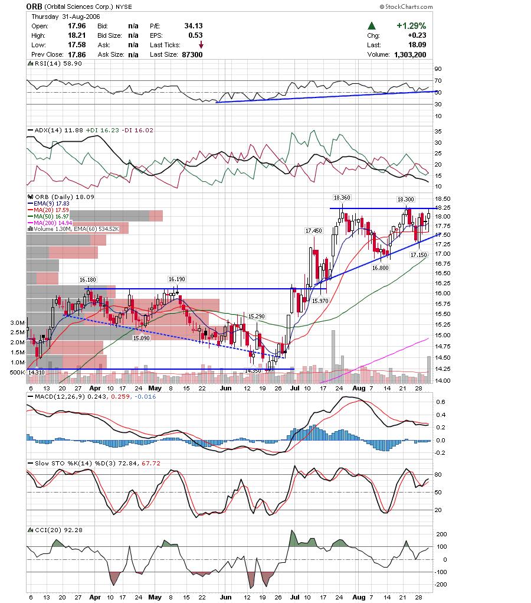531x603 pixels.
Task: Click the +DI 16.23 reading
Action: (102, 131)
